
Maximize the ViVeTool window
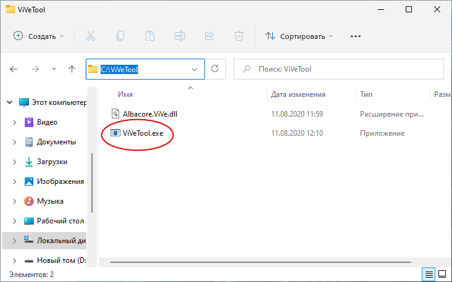(x=409, y=9)
